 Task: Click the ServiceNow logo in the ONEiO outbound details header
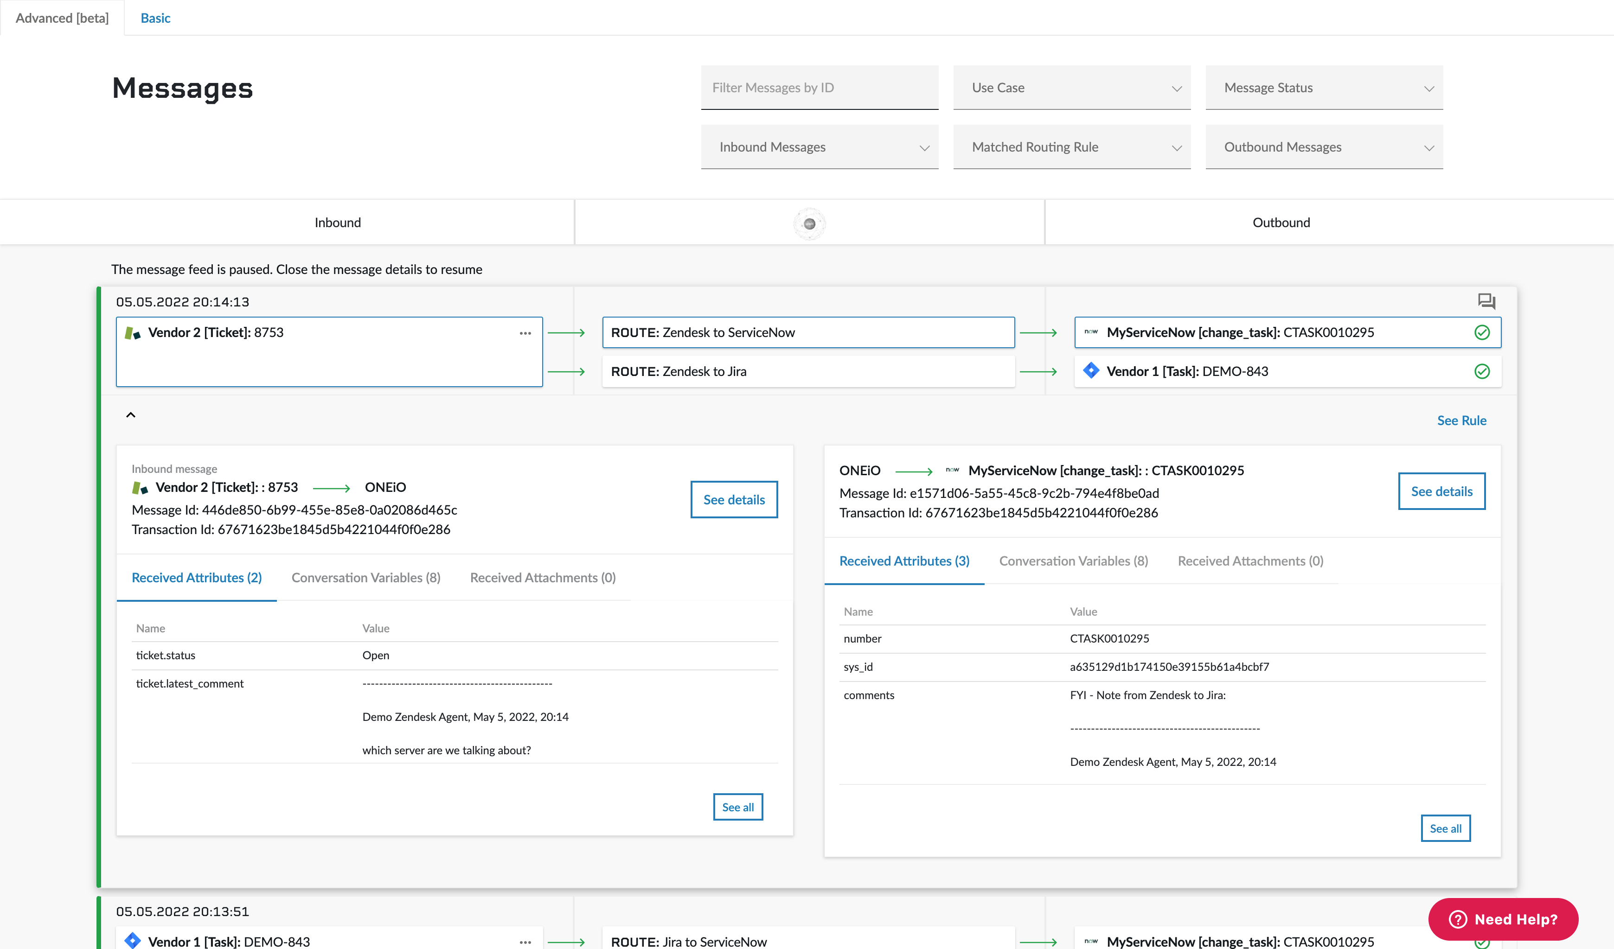click(952, 470)
